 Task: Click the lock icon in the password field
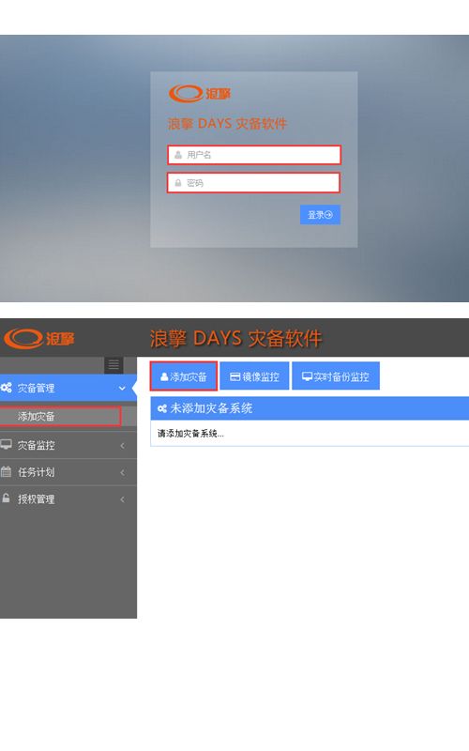178,183
